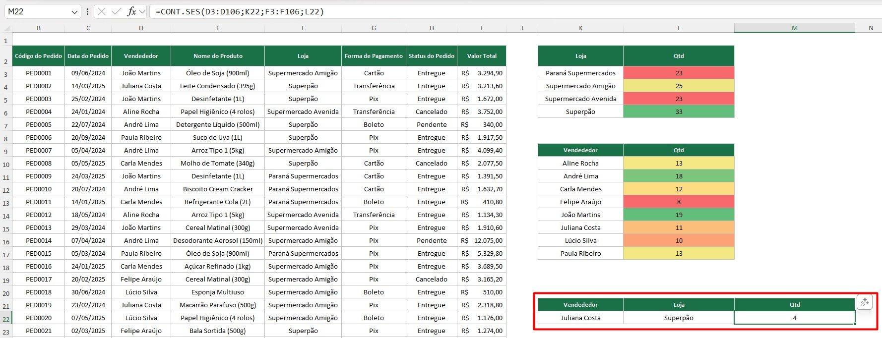Open the Insert Function fx dialog
Image resolution: width=882 pixels, height=338 pixels.
(x=131, y=11)
